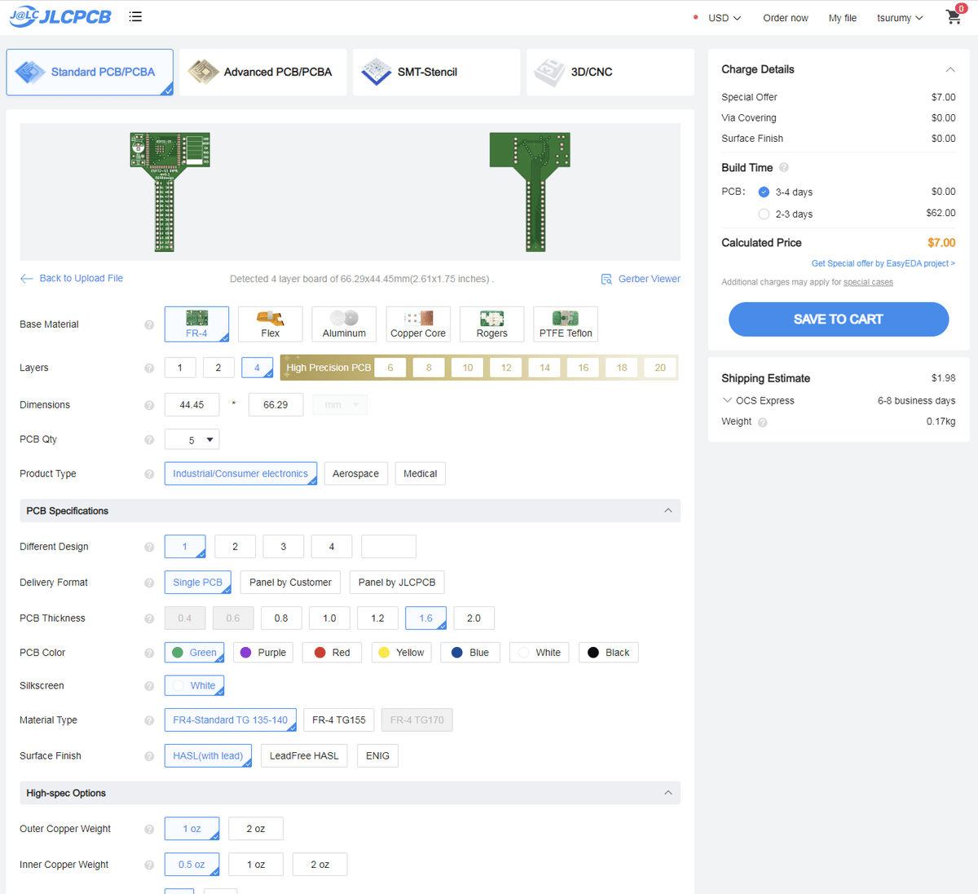Select FR-4 TG155 material type
This screenshot has height=894, width=978.
click(339, 720)
